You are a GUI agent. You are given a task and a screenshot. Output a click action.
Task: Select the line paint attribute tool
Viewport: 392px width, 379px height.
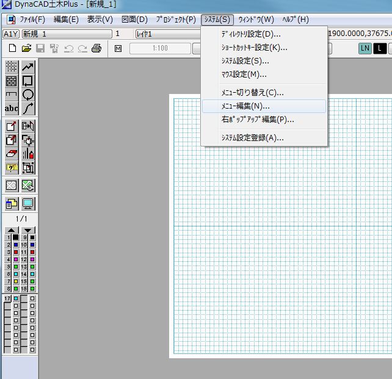click(x=27, y=154)
